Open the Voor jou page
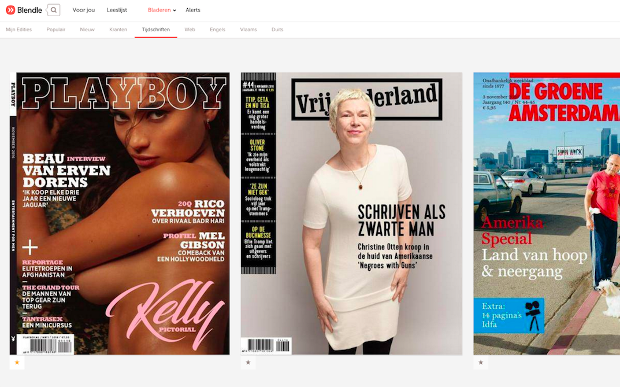This screenshot has height=387, width=620. (x=83, y=10)
